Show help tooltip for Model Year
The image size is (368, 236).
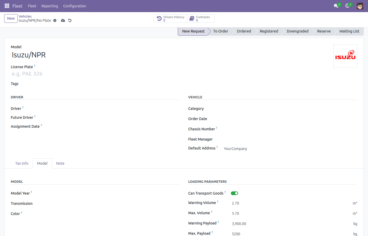[32, 192]
